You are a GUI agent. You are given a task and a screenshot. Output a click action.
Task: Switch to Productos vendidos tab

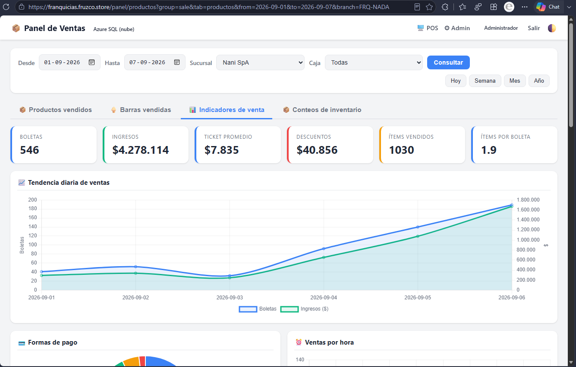coord(56,110)
